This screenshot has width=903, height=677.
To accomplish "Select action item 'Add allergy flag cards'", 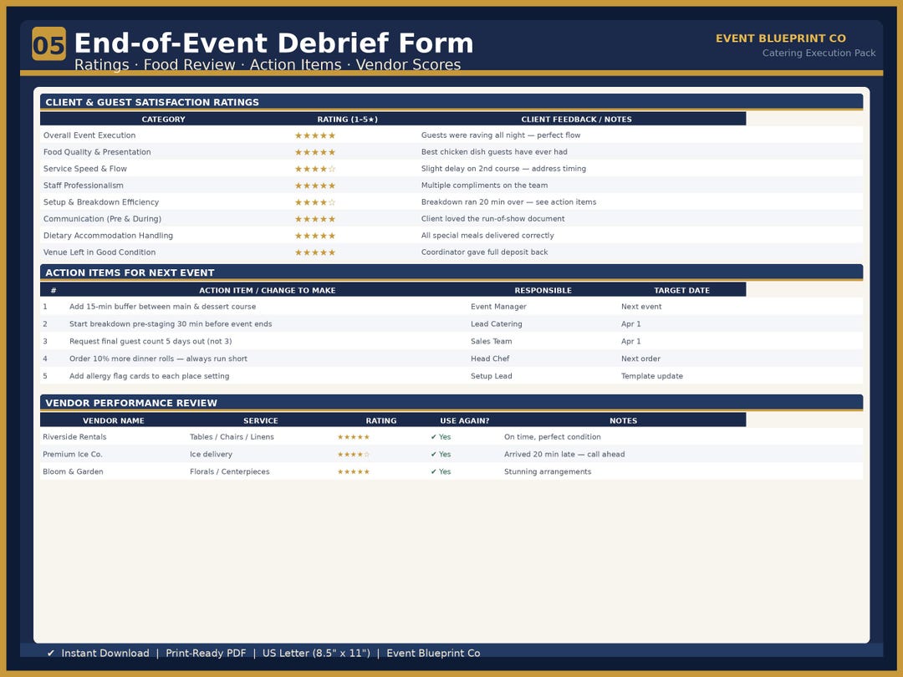I will tap(149, 376).
